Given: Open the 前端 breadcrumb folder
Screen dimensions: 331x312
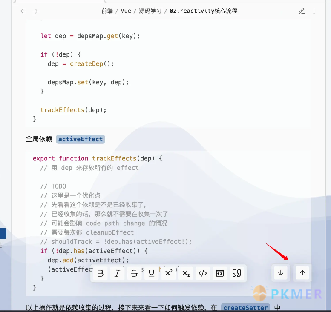Looking at the screenshot, I should [107, 11].
